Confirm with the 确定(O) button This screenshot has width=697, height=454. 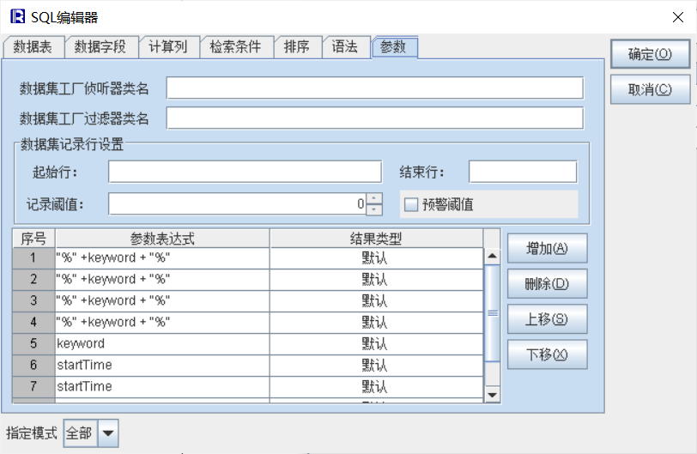[650, 54]
